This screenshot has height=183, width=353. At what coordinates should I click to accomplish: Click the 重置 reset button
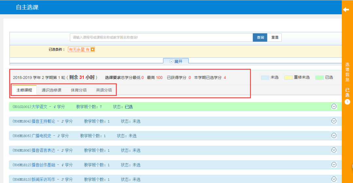coord(275,38)
